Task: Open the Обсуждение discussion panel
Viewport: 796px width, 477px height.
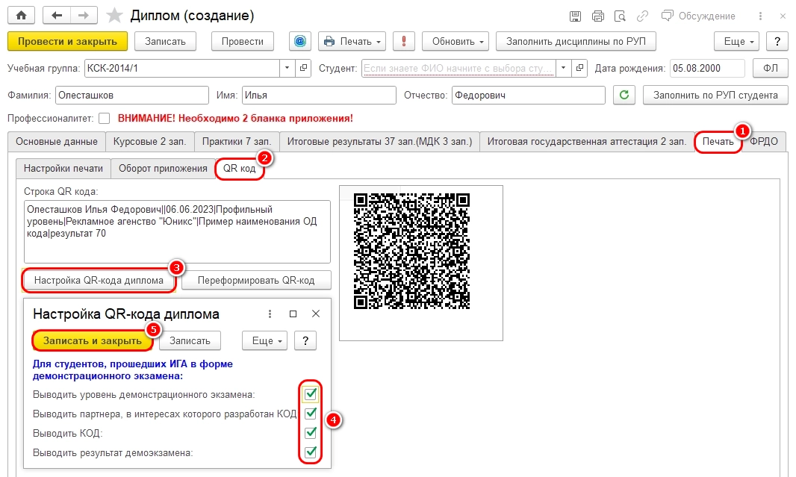Action: [698, 16]
